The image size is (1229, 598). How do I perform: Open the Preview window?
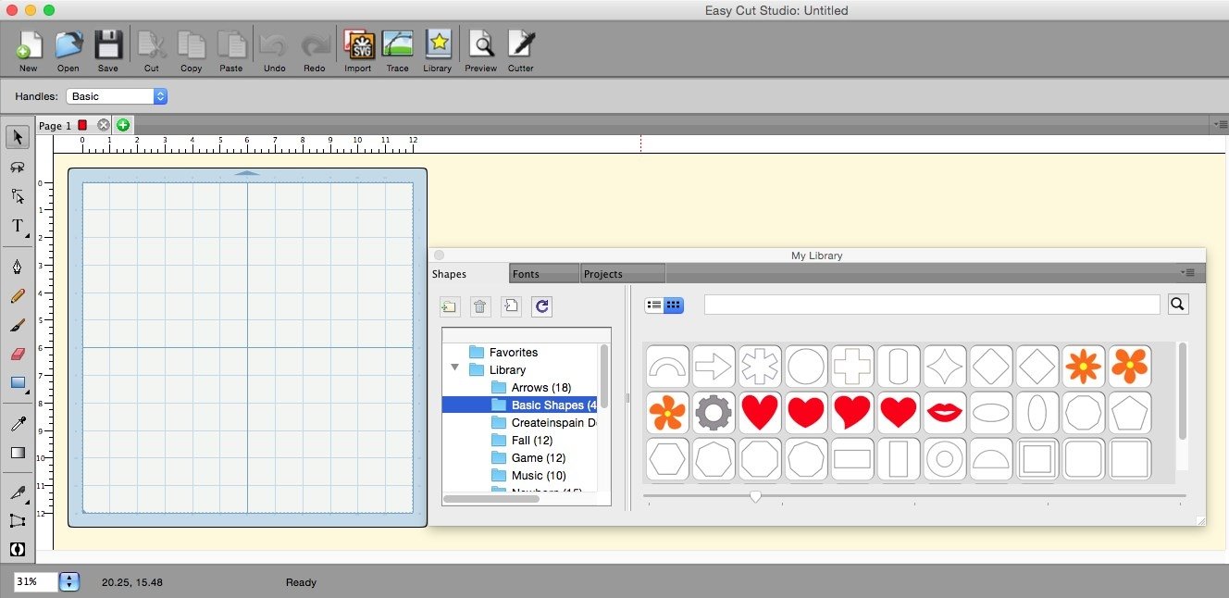480,51
